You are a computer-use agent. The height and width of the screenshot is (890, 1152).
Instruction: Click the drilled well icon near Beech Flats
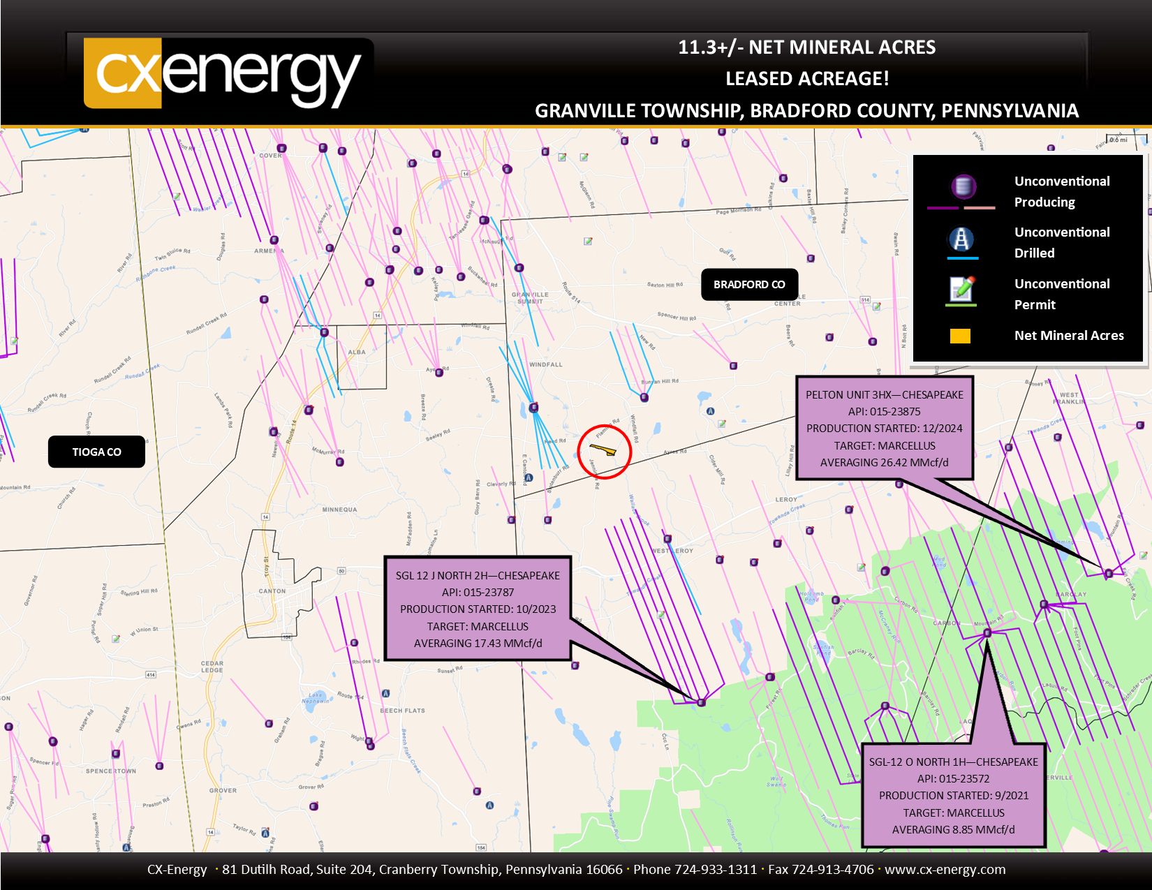tap(386, 693)
